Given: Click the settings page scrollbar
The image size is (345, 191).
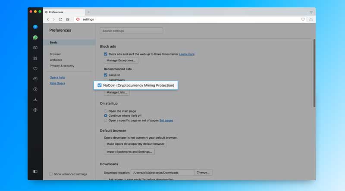Looking at the screenshot, I should [x=314, y=73].
